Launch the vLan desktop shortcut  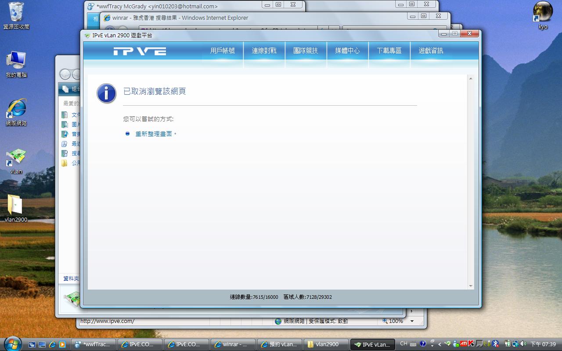coord(16,158)
